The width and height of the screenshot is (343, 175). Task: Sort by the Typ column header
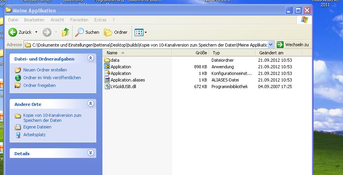point(232,53)
